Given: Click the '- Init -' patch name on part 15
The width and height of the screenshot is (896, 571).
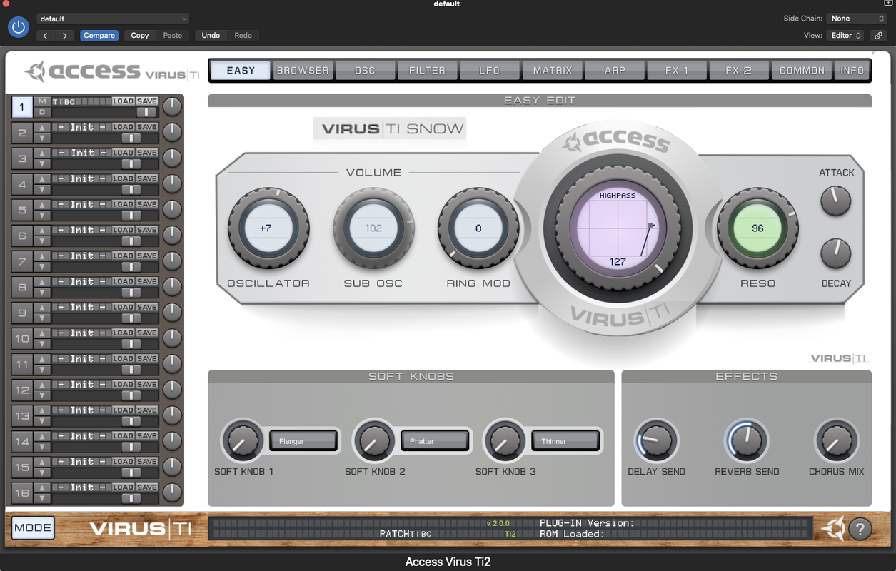Looking at the screenshot, I should (x=82, y=461).
